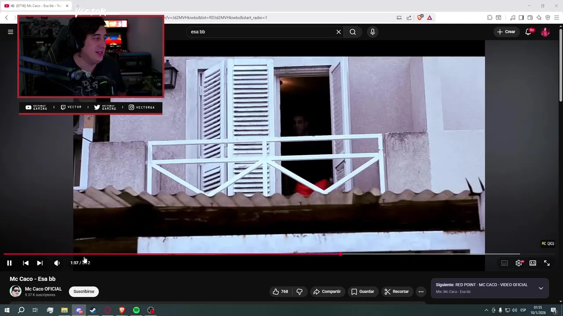Screen dimensions: 563x316
Task: Like the video with 768 likes
Action: pyautogui.click(x=280, y=291)
